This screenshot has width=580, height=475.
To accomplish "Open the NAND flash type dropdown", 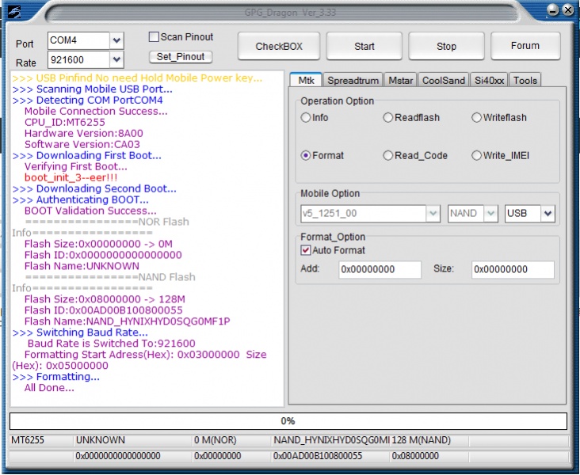I will click(x=490, y=213).
